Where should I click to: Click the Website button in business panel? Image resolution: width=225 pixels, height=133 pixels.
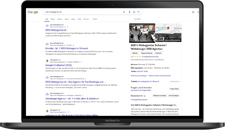[x=135, y=53]
